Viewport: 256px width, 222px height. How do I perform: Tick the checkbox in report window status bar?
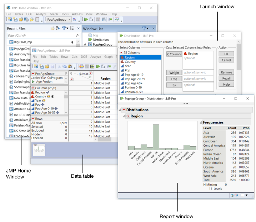pyautogui.click(x=243, y=195)
